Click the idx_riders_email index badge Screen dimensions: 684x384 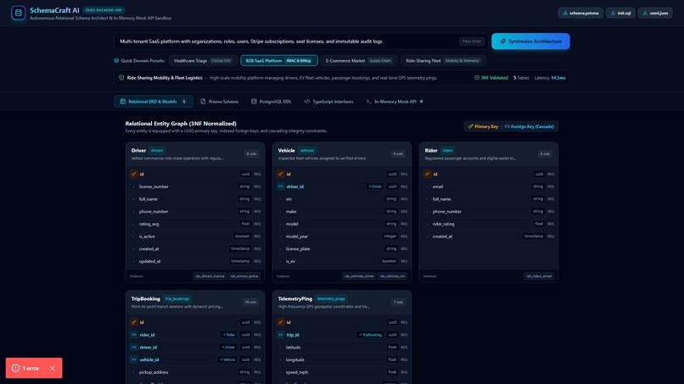[x=539, y=275]
